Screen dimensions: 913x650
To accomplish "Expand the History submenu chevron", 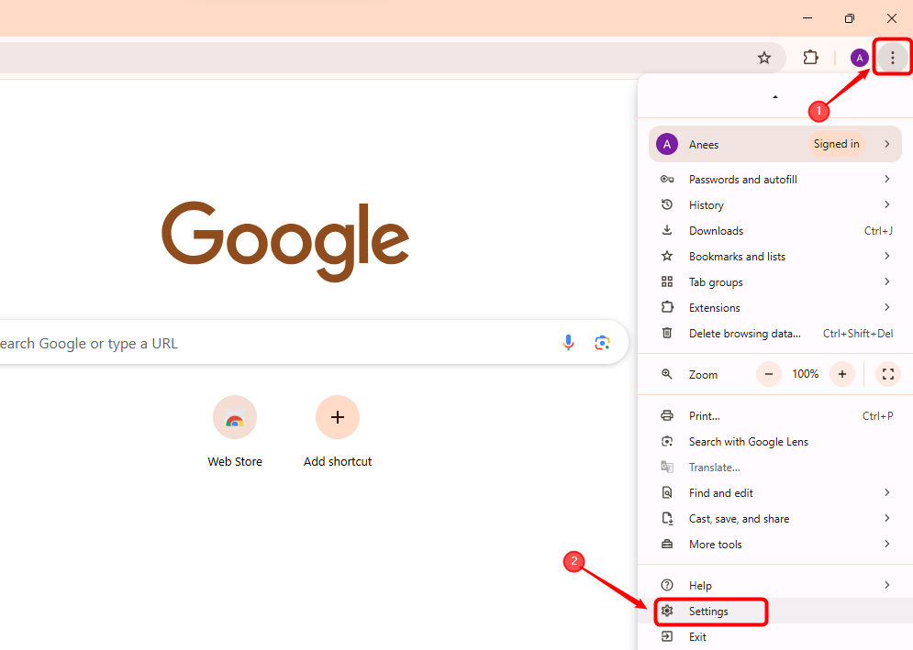I will pos(886,204).
